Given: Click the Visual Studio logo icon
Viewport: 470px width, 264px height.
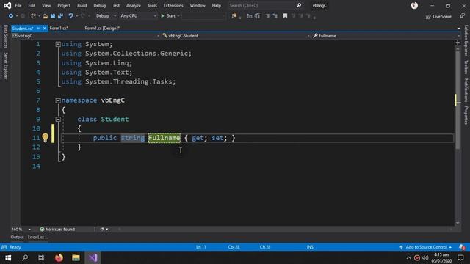Looking at the screenshot, I should [7, 5].
